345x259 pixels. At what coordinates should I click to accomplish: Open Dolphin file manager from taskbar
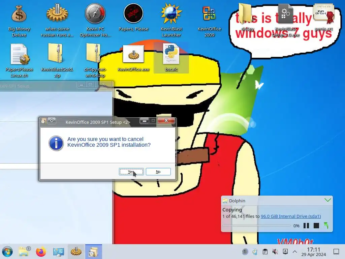24,252
